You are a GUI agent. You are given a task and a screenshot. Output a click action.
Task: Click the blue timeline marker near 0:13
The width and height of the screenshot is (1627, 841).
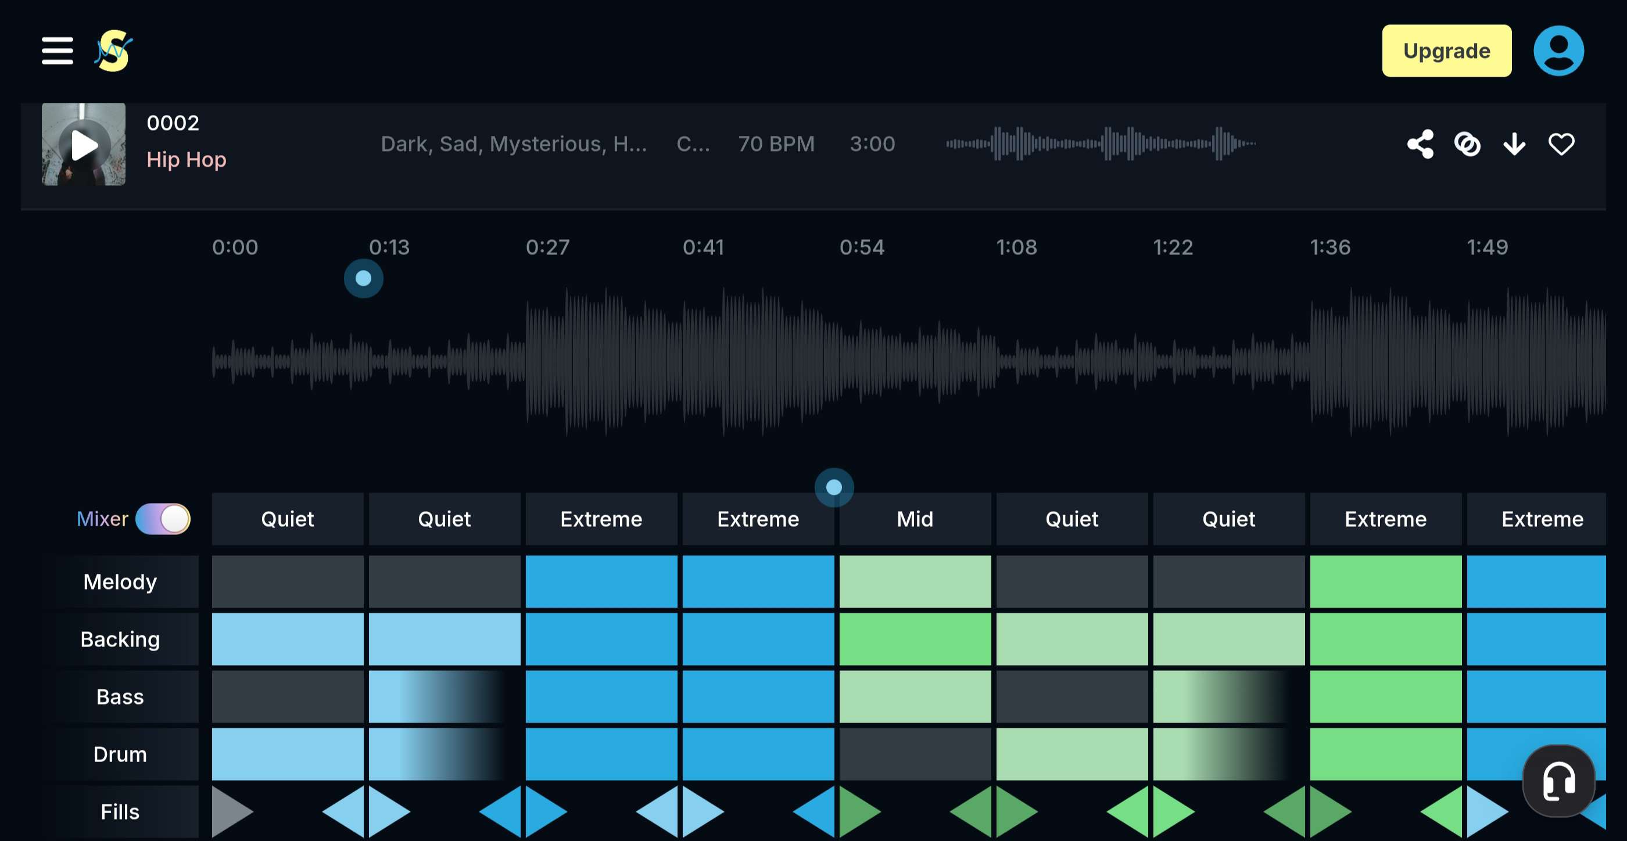[363, 278]
